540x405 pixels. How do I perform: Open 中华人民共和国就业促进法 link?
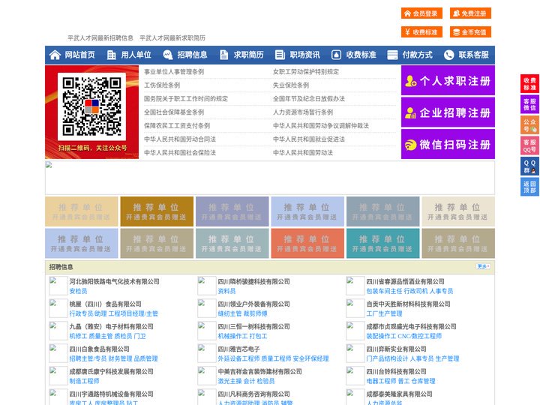[309, 139]
